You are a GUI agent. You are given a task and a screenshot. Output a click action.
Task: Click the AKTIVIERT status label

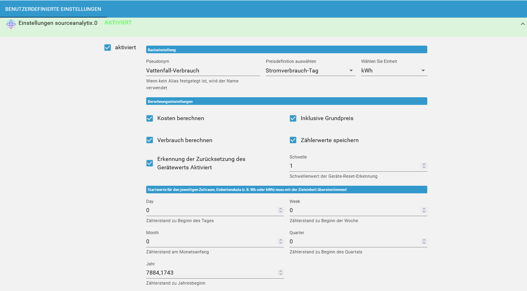point(118,23)
